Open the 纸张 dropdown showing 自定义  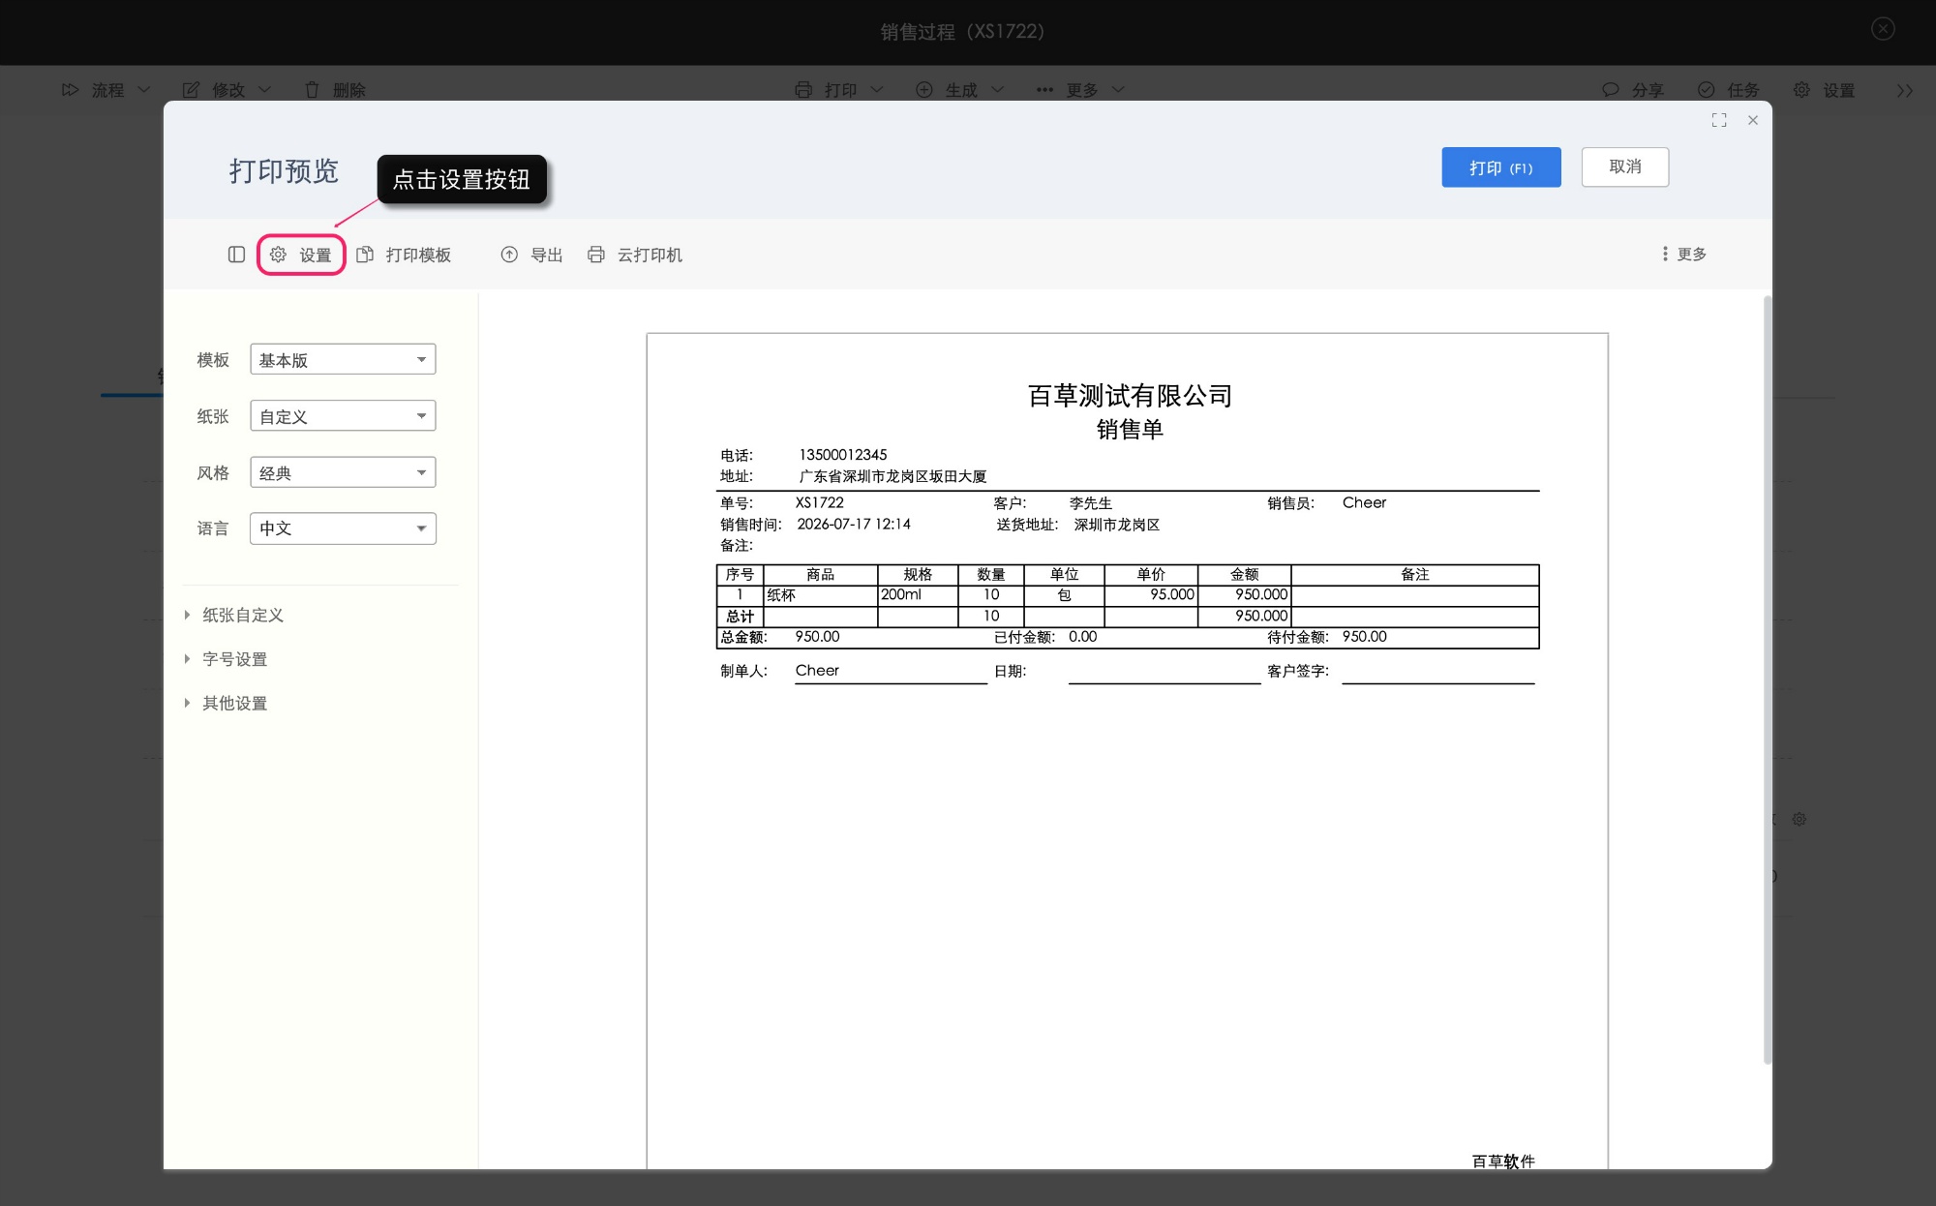coord(343,416)
